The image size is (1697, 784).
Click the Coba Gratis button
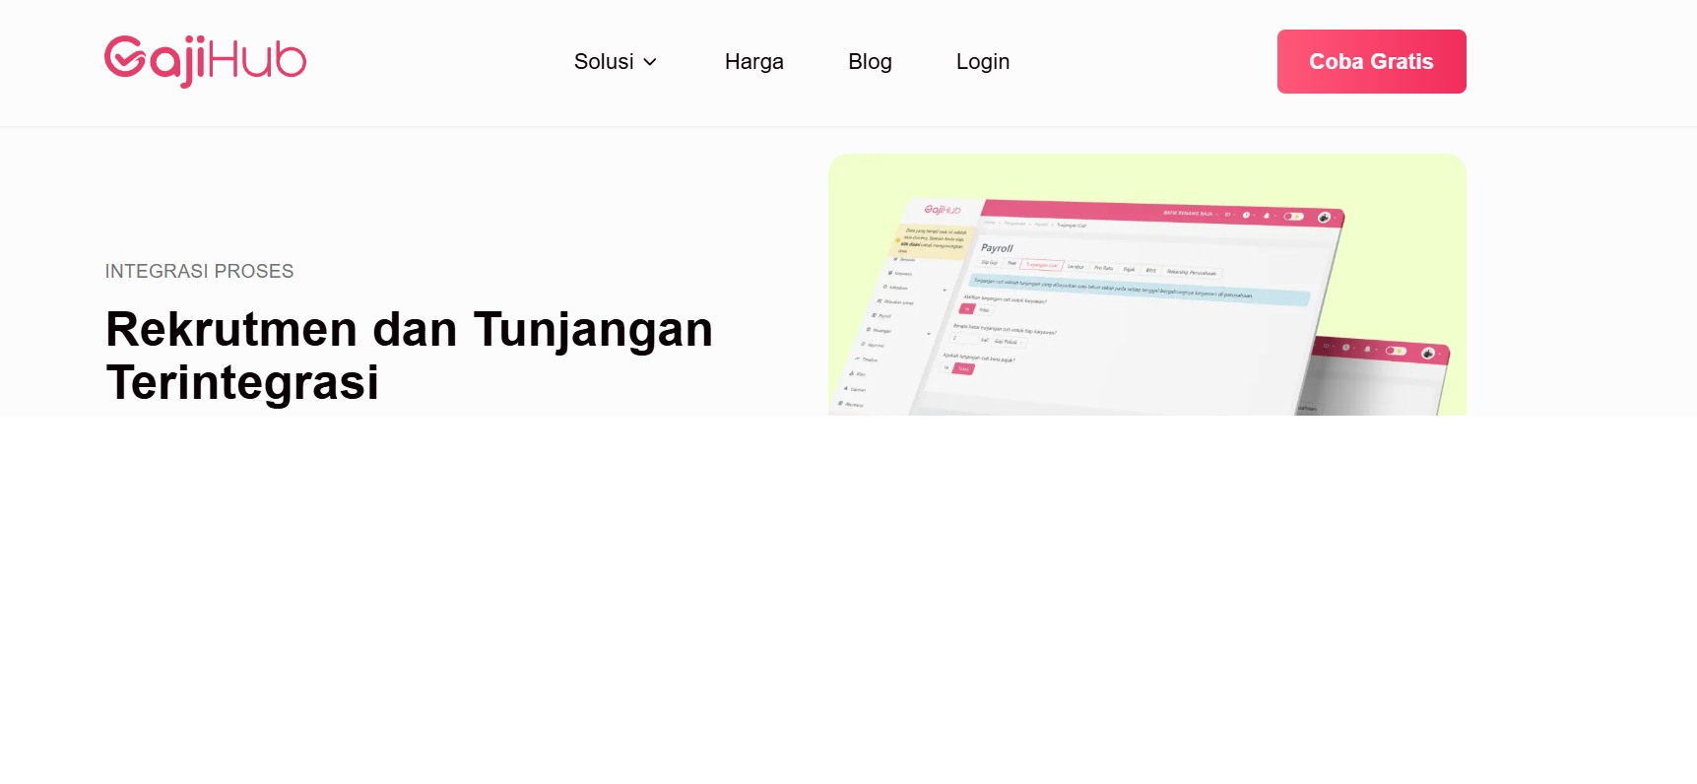(x=1371, y=61)
